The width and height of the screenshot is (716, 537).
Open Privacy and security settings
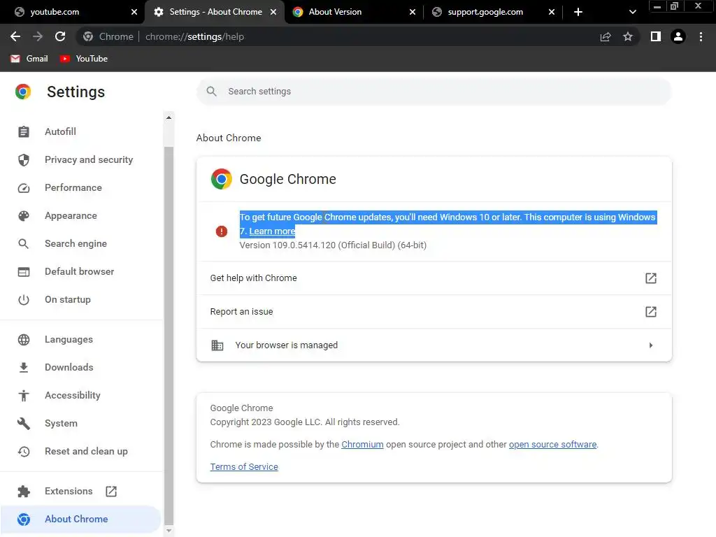point(88,159)
